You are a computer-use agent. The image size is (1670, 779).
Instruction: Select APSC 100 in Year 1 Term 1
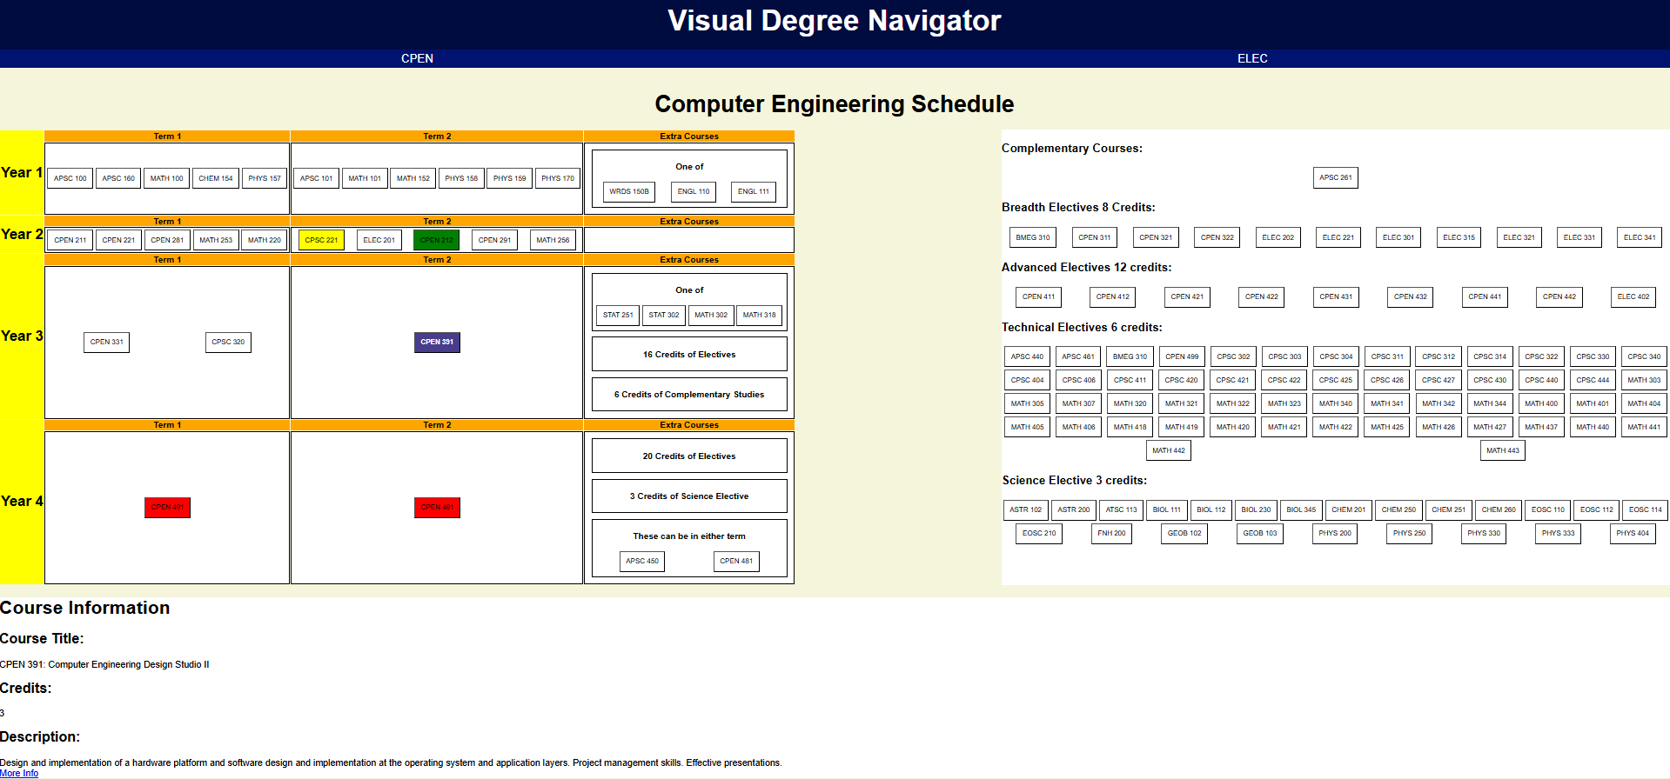(70, 178)
